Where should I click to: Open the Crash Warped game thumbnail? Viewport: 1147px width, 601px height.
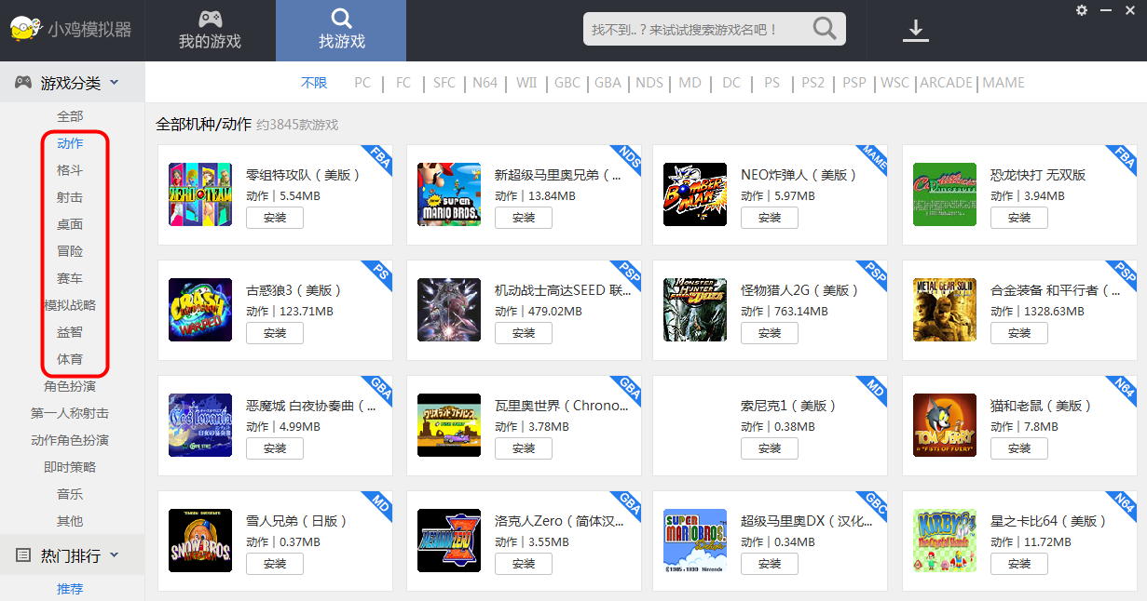tap(200, 310)
